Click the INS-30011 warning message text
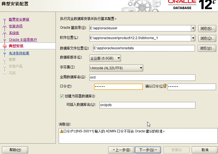 point(114,131)
